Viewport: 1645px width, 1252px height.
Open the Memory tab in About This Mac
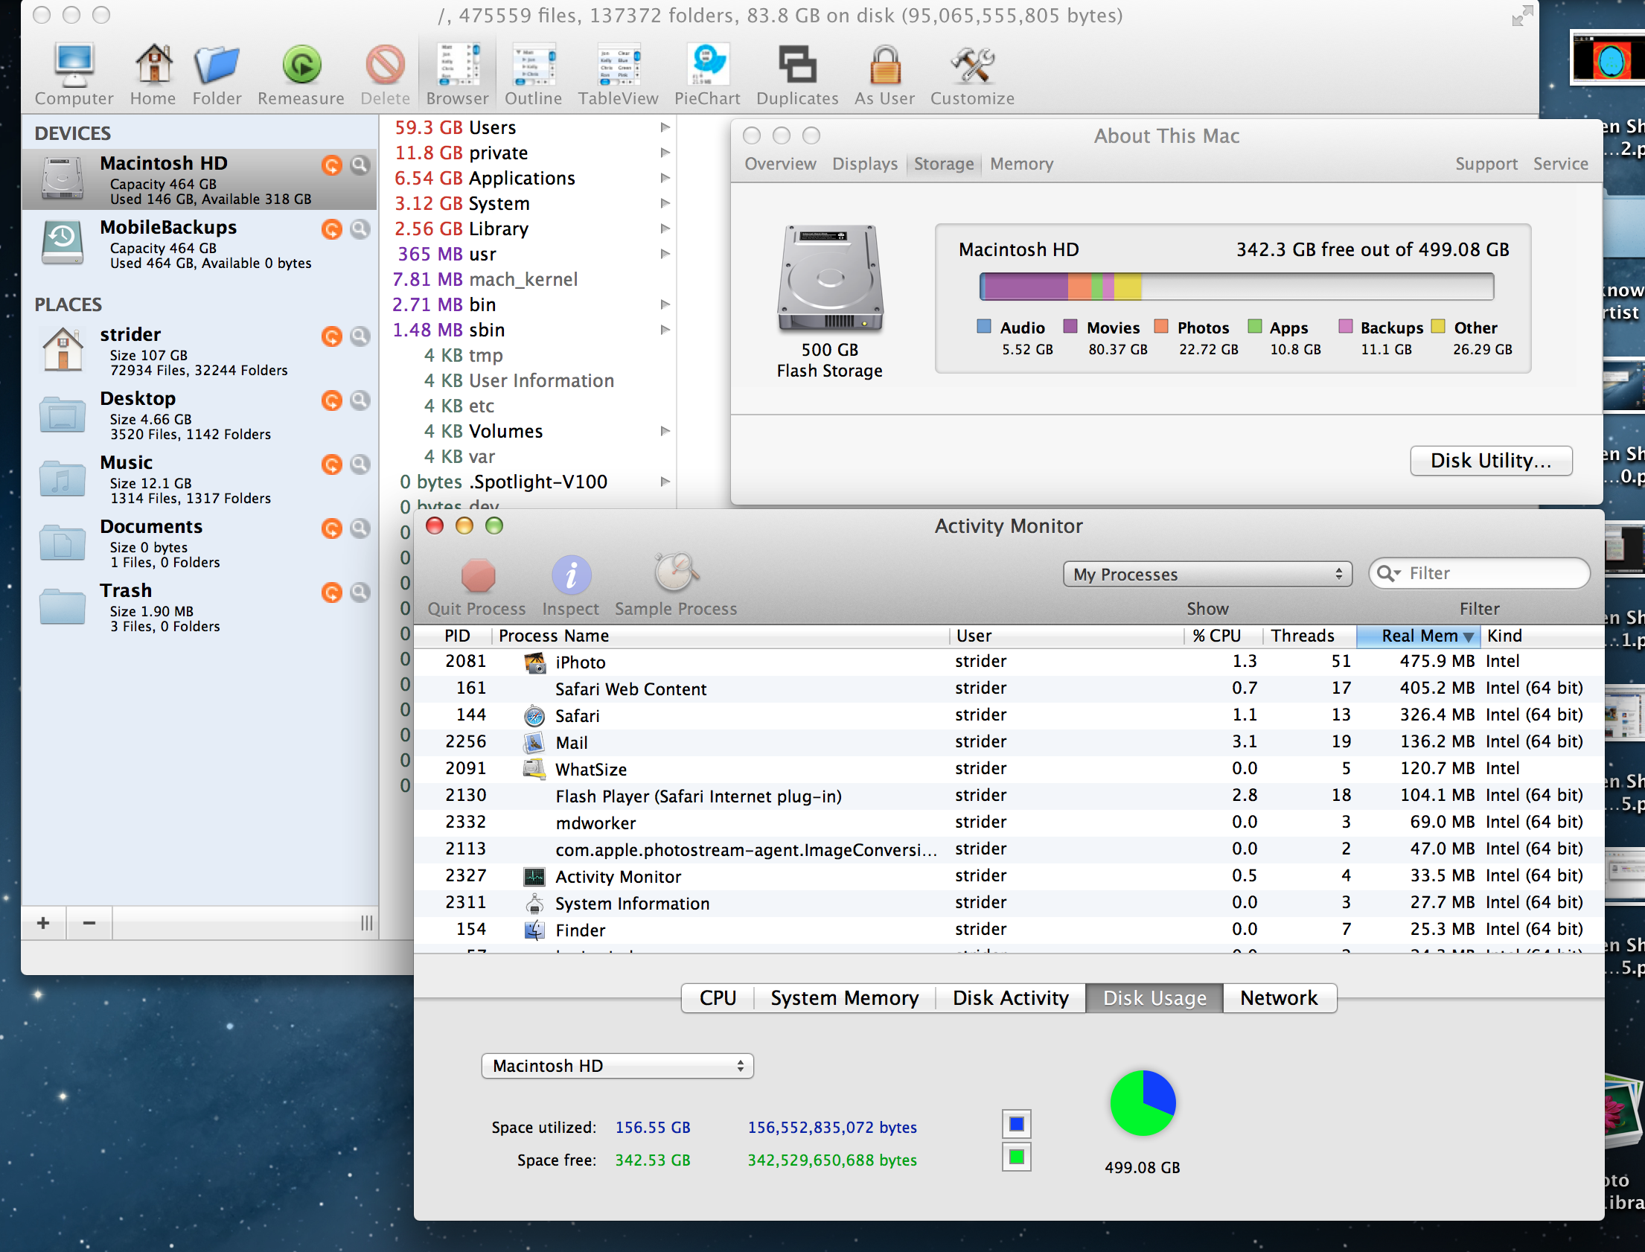(x=1020, y=164)
